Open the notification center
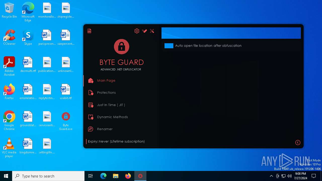The height and width of the screenshot is (181, 322). [x=314, y=176]
